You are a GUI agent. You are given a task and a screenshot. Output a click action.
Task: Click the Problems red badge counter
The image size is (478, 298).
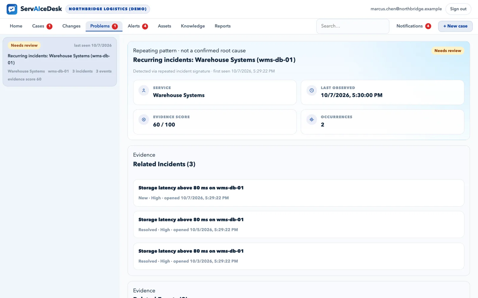(115, 26)
